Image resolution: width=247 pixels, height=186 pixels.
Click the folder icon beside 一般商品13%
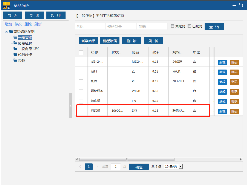click(x=15, y=49)
